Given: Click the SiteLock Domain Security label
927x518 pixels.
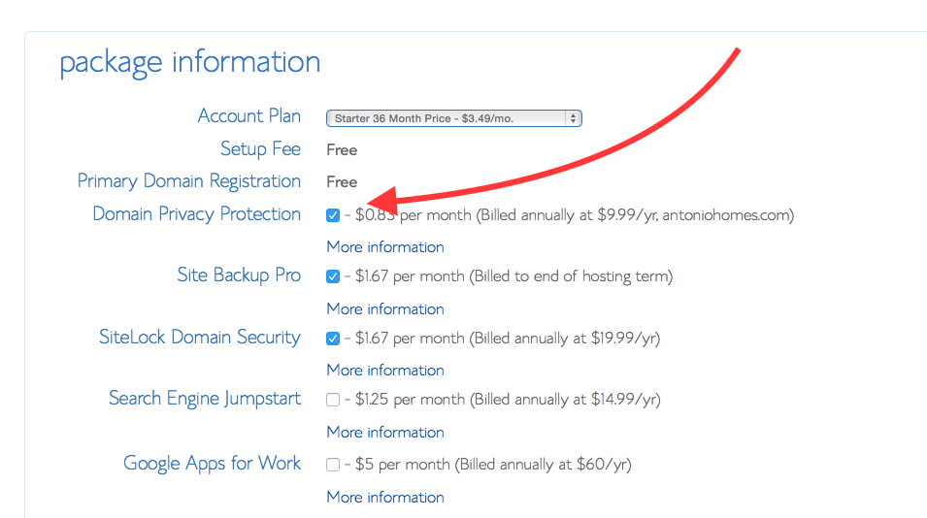Looking at the screenshot, I should click(200, 338).
